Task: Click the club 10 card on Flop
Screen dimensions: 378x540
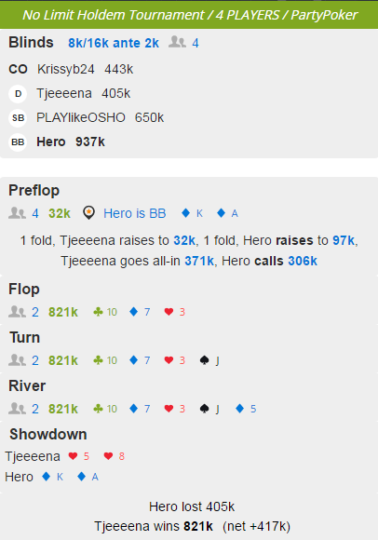Action: (x=105, y=312)
